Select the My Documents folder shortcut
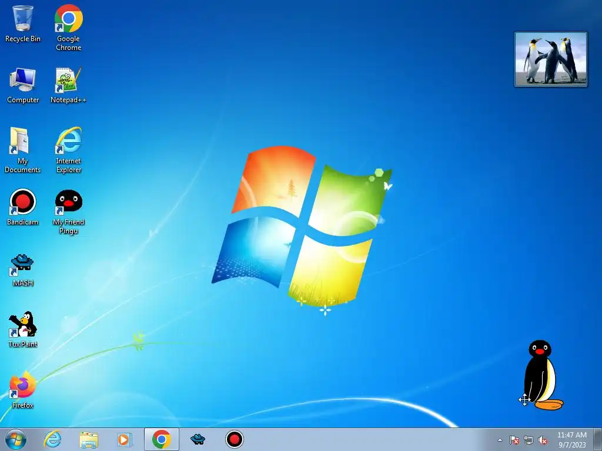The height and width of the screenshot is (451, 602). point(23,150)
